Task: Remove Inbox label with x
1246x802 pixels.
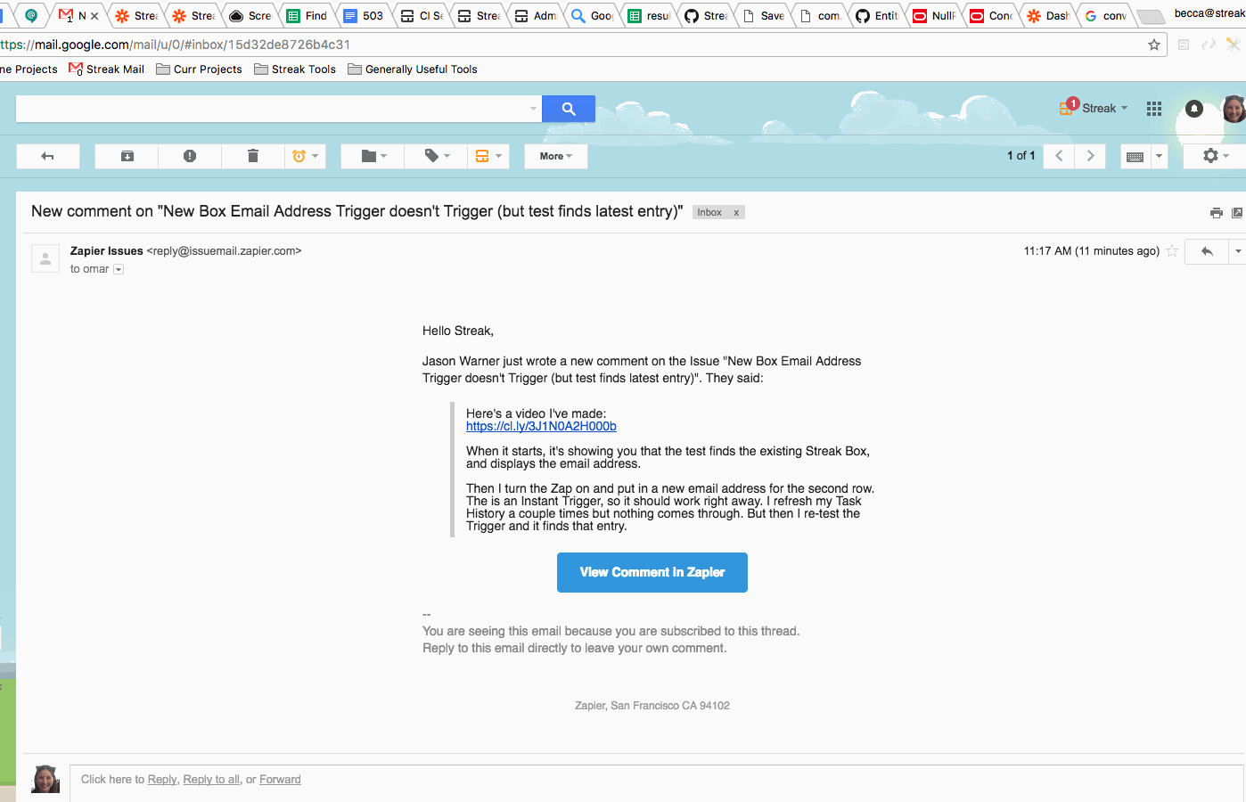Action: pos(736,213)
